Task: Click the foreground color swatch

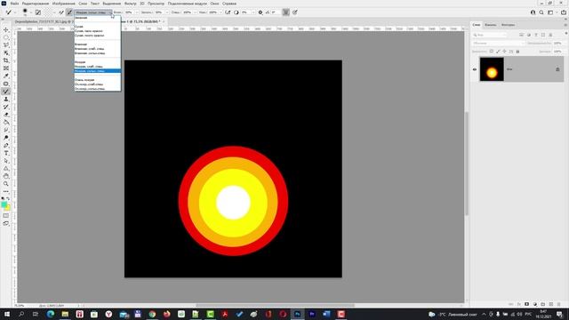Action: pyautogui.click(x=4, y=204)
